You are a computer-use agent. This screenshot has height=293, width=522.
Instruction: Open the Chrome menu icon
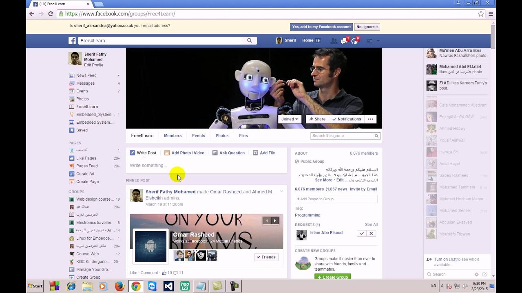[491, 14]
